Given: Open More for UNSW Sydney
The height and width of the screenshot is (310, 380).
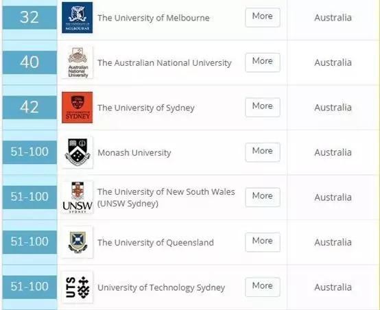Looking at the screenshot, I should 263,197.
